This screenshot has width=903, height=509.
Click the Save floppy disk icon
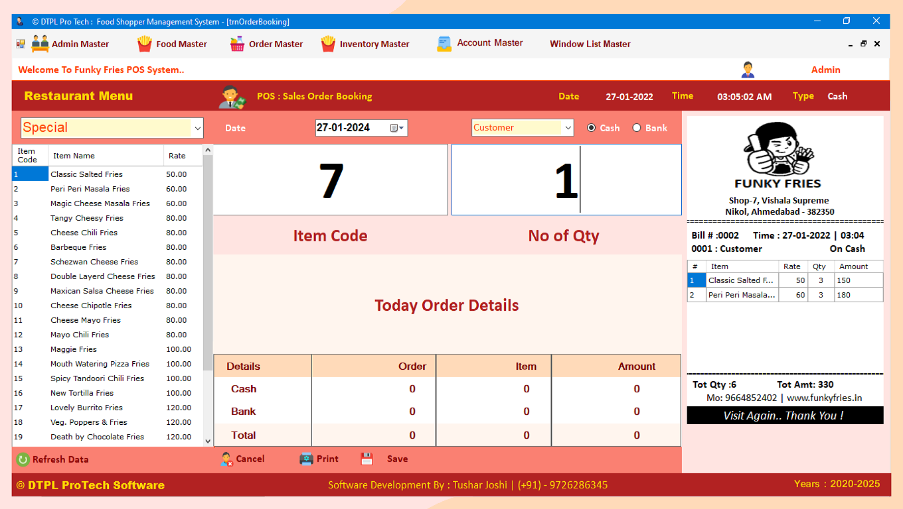point(367,459)
